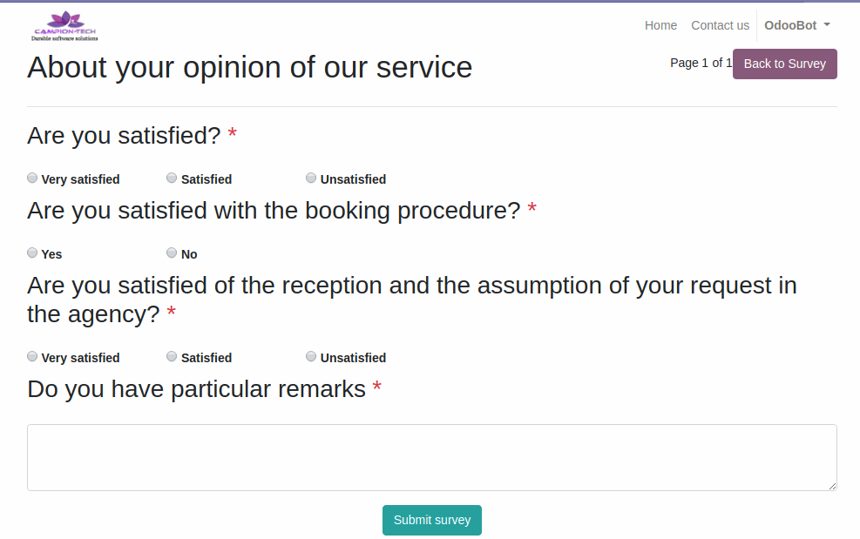Click the Campion-Tech logo

tap(64, 26)
